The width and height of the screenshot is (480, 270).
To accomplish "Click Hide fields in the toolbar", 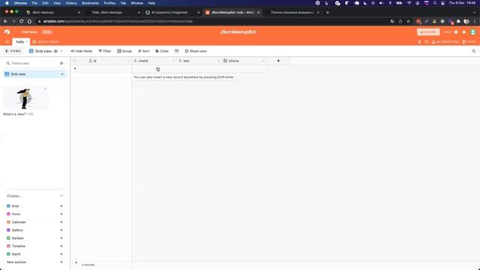I will pos(82,51).
